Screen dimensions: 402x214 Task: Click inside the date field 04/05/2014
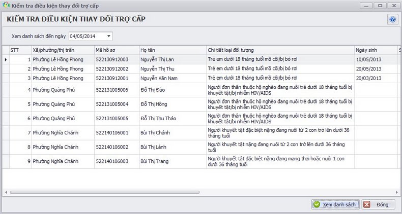pyautogui.click(x=87, y=37)
